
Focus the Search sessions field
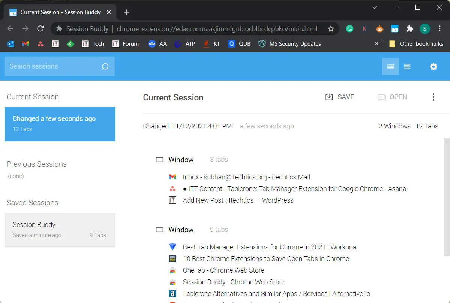click(60, 66)
